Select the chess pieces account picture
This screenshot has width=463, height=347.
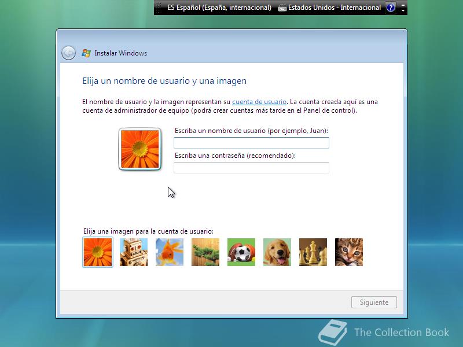[313, 252]
